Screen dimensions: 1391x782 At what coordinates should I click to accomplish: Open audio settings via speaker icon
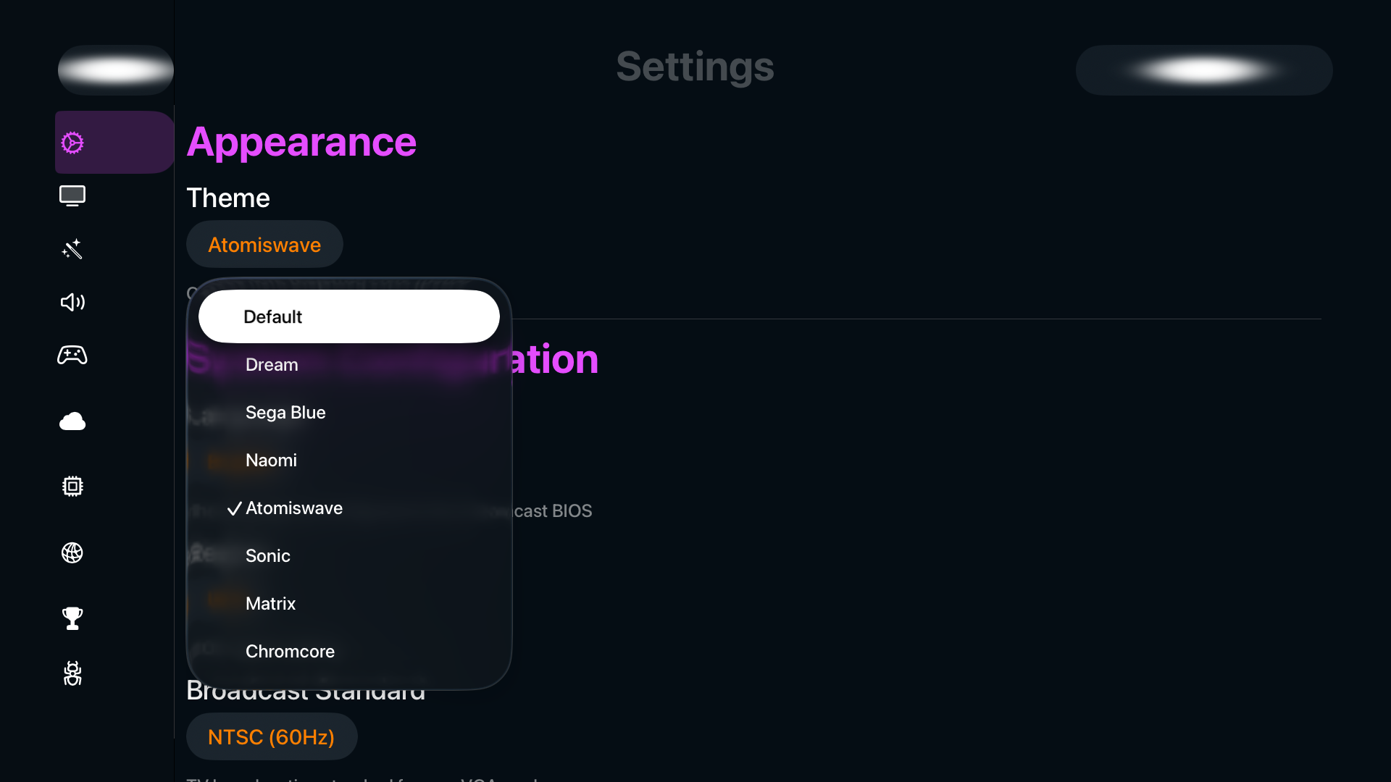[x=72, y=303]
